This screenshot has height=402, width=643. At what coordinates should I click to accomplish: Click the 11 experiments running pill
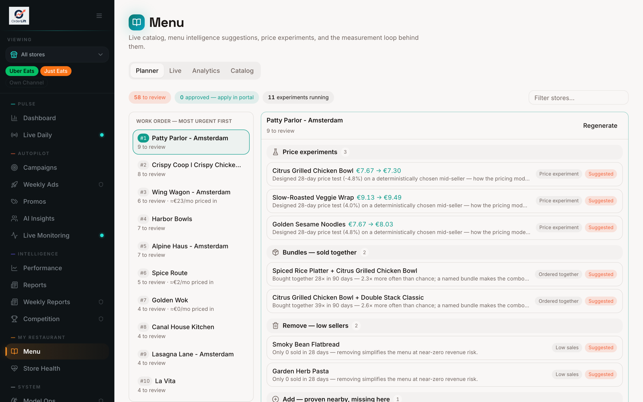coord(298,97)
